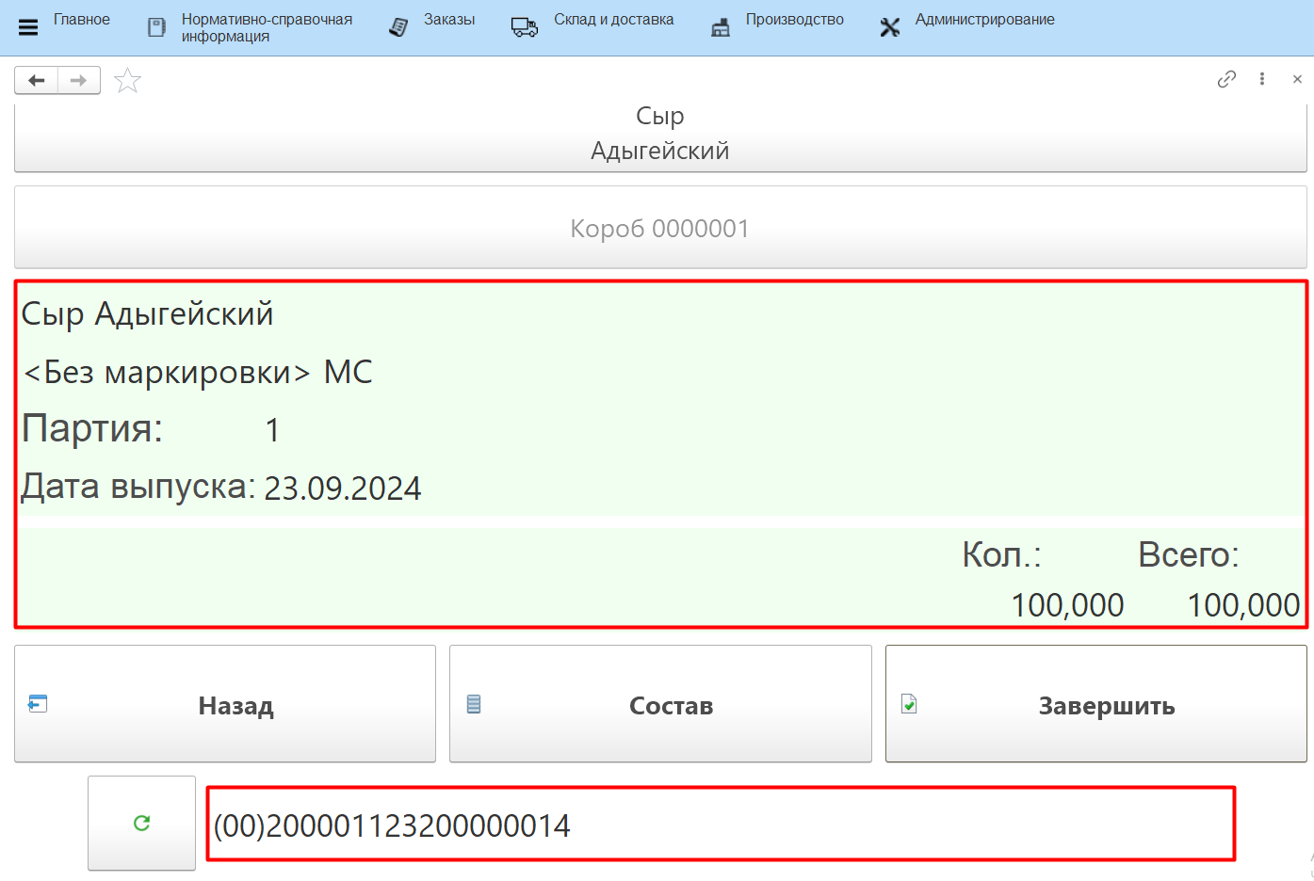The width and height of the screenshot is (1314, 881).
Task: Click the Склад и доставка truck icon
Action: 525,27
